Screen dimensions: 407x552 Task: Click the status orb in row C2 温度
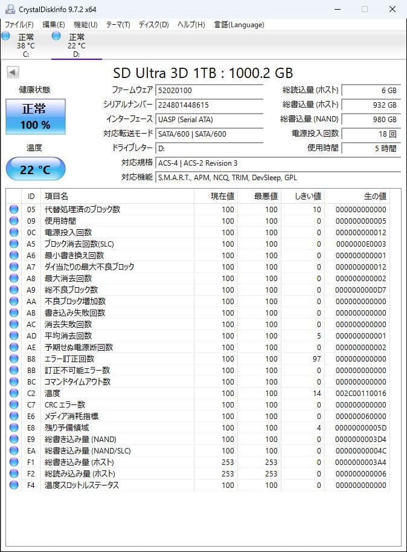[14, 393]
